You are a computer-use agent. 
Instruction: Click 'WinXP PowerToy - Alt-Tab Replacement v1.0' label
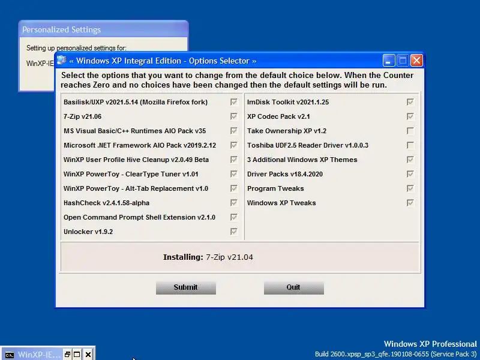pos(136,188)
